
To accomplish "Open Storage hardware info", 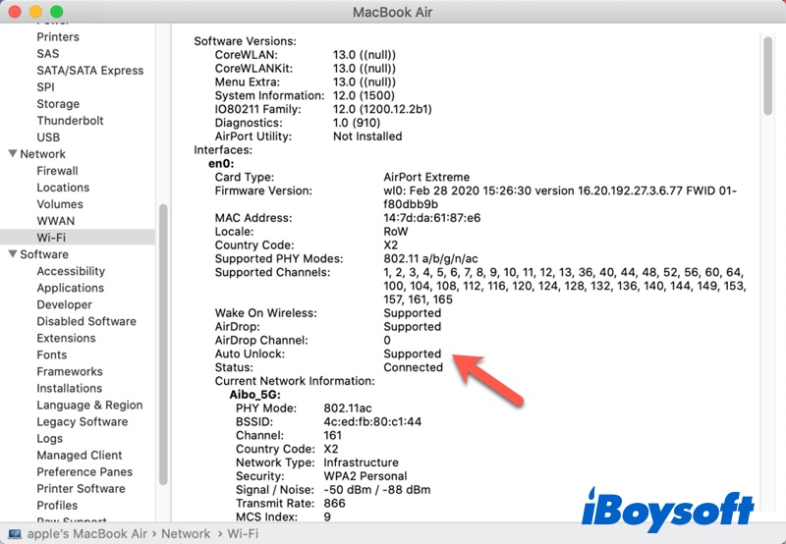I will (58, 104).
